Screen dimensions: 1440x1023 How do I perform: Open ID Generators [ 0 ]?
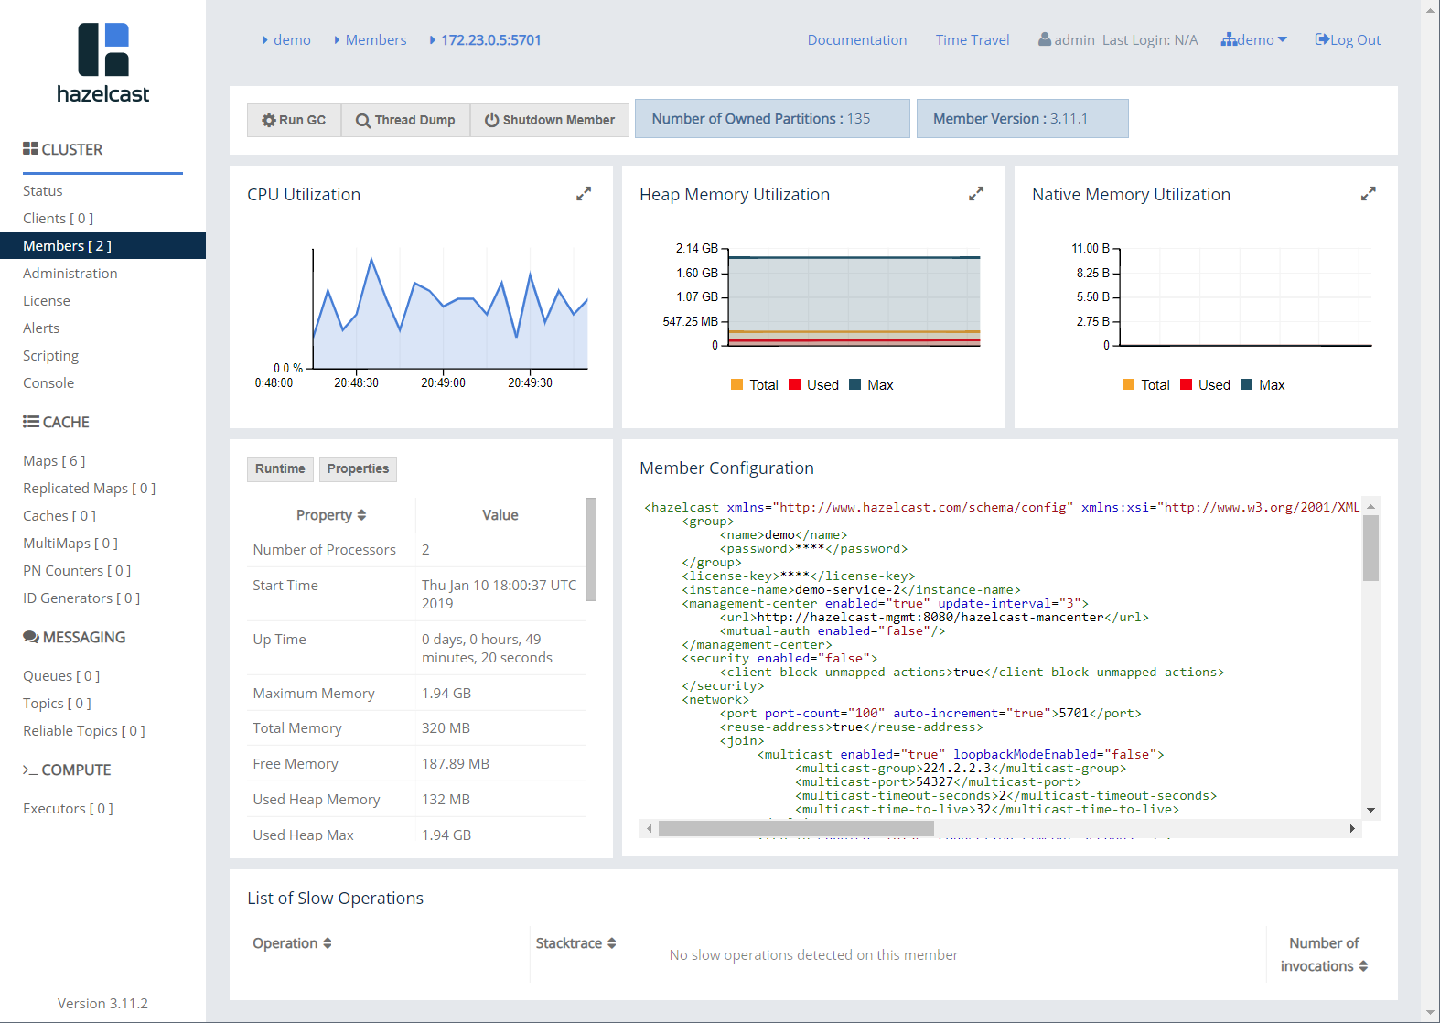[x=81, y=598]
